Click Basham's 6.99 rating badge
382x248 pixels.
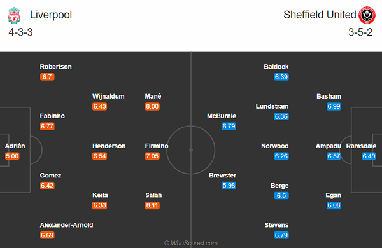coord(334,107)
